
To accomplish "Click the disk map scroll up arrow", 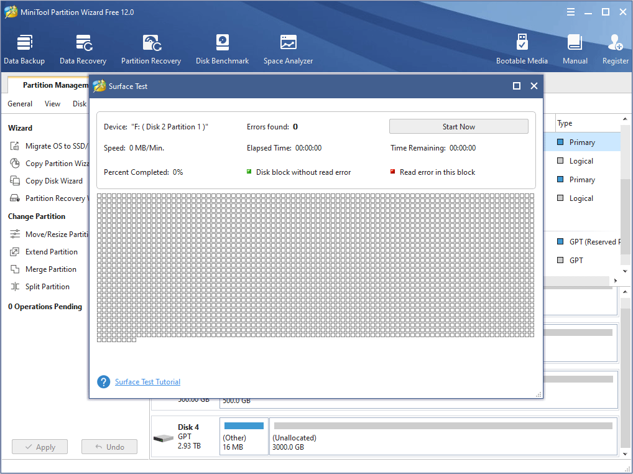I will [626, 292].
